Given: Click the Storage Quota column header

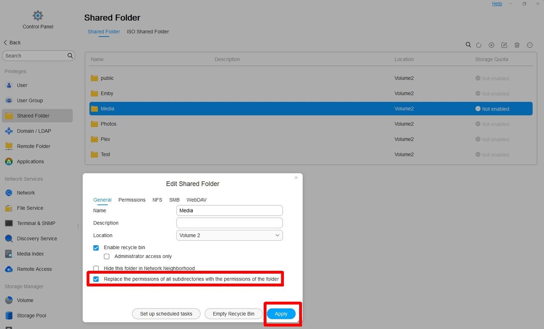Looking at the screenshot, I should (491, 60).
